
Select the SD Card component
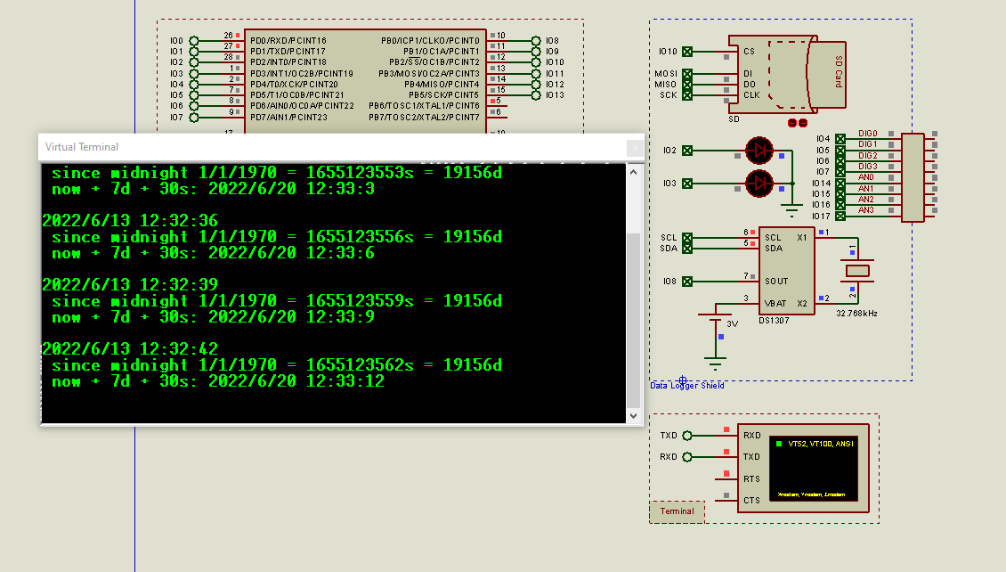pos(787,74)
